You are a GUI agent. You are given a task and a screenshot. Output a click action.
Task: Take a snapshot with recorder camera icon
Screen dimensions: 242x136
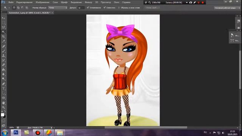click(x=191, y=3)
